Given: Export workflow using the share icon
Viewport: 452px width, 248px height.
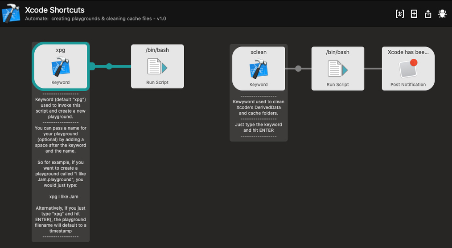Looking at the screenshot, I should [428, 14].
